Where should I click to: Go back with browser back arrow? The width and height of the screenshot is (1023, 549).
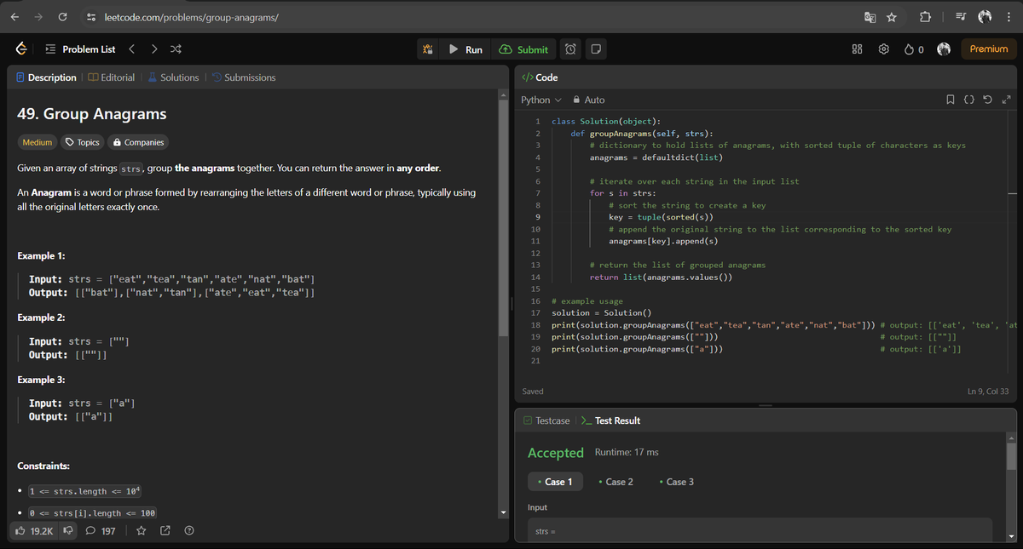tap(13, 16)
